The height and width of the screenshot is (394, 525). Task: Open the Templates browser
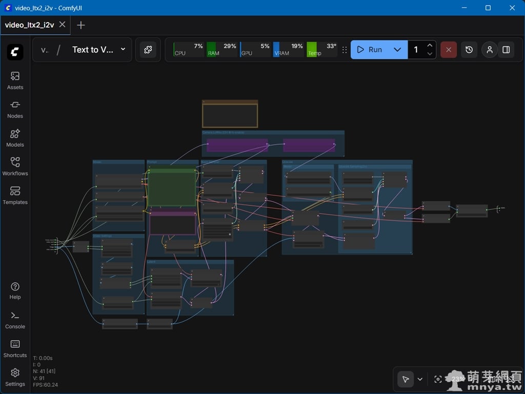tap(15, 195)
